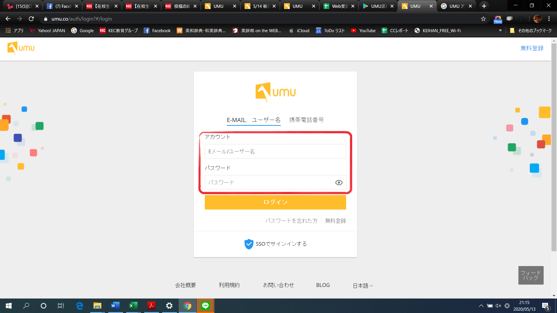557x313 pixels.
Task: Show hidden system tray icons
Action: tap(481, 306)
